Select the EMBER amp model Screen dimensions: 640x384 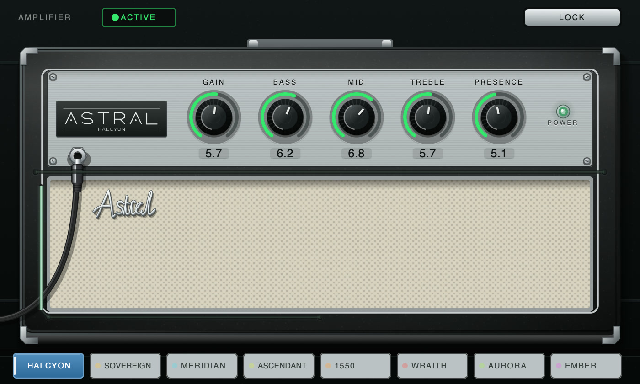pyautogui.click(x=586, y=366)
